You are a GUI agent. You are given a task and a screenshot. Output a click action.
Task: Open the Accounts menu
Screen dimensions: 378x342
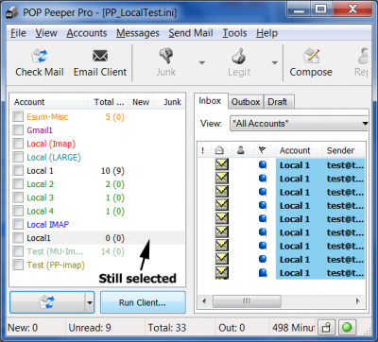tap(87, 33)
